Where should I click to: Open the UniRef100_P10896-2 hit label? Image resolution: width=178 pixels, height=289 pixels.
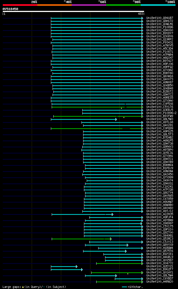click(161, 113)
